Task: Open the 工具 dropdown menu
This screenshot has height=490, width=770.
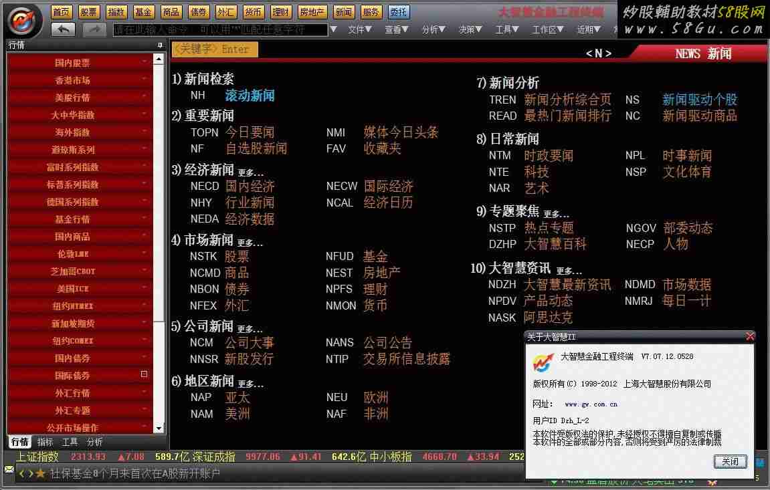Action: (x=507, y=29)
